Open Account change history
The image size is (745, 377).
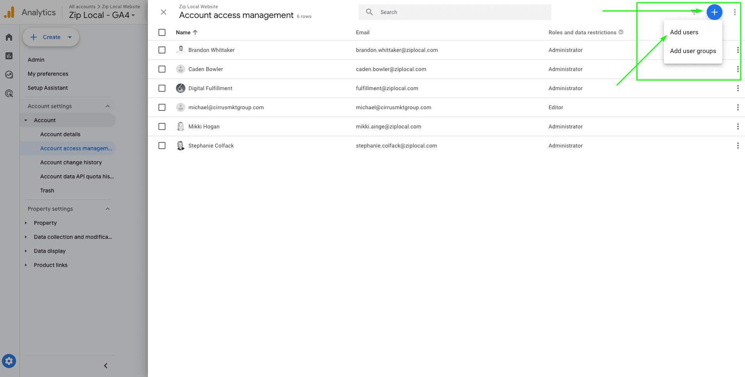71,162
